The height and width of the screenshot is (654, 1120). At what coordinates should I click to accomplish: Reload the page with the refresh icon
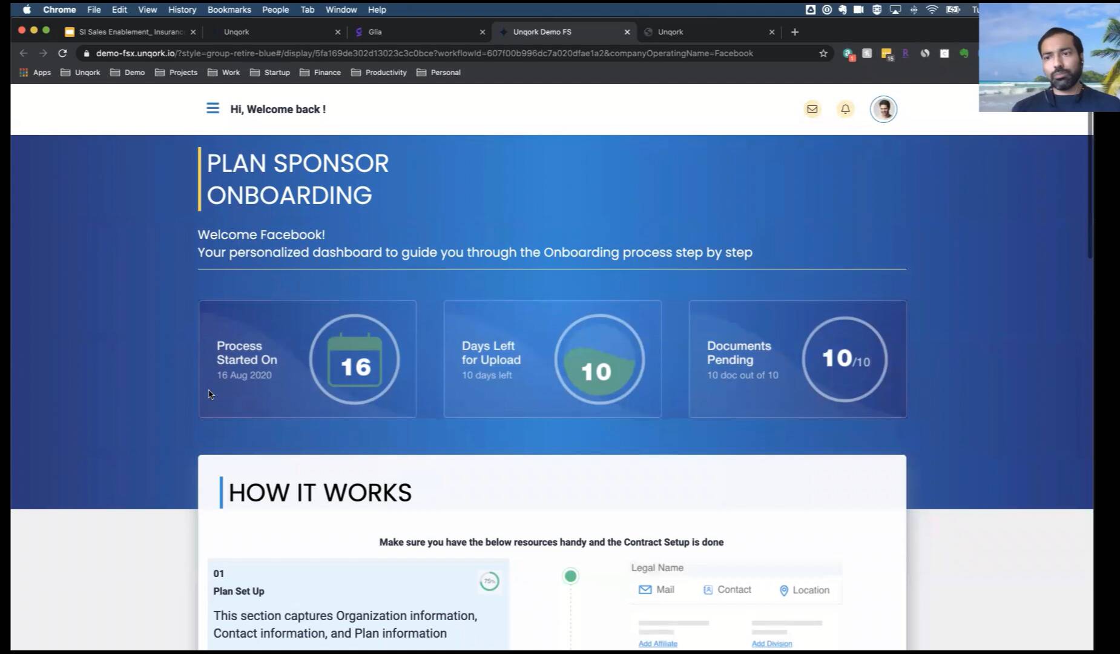[62, 53]
